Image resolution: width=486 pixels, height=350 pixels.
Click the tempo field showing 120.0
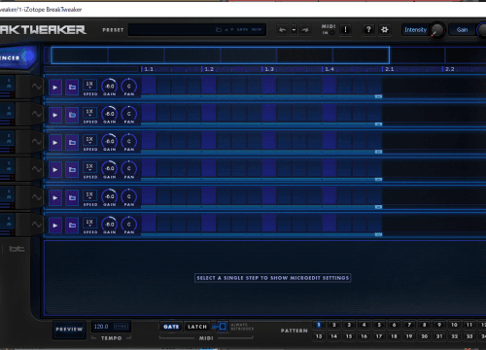pyautogui.click(x=102, y=327)
